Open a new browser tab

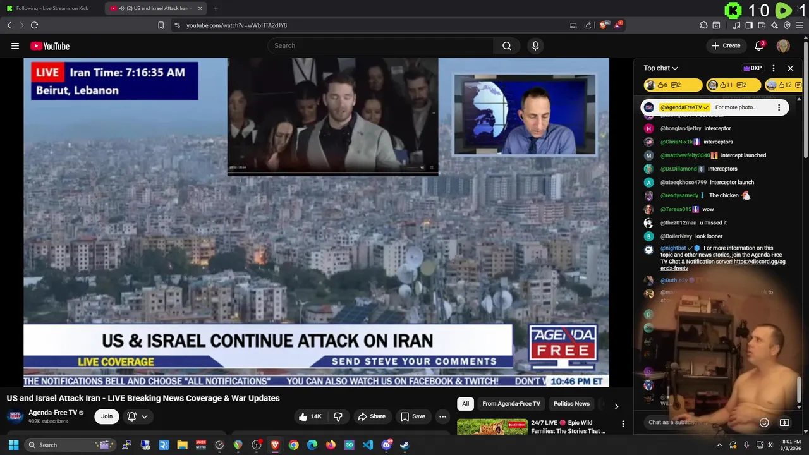[216, 8]
